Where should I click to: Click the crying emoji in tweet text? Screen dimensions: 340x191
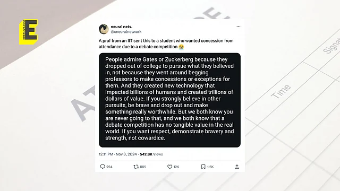click(x=181, y=47)
